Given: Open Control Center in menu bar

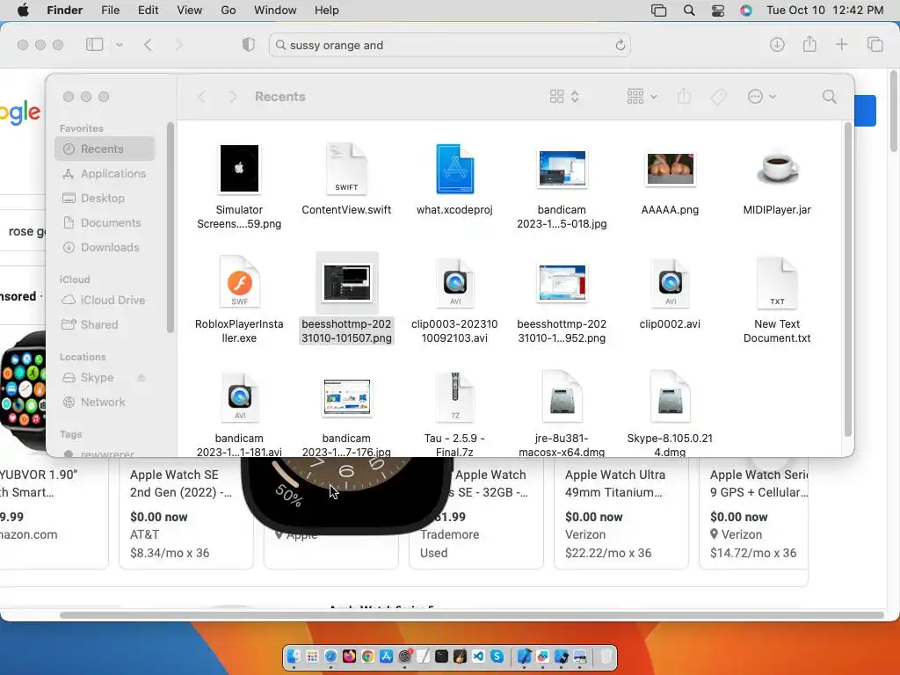Looking at the screenshot, I should (x=718, y=11).
